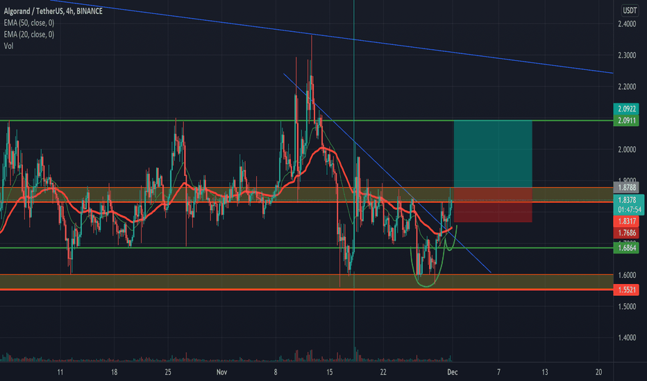Click the 1.8788 gray price label
The width and height of the screenshot is (647, 381).
click(626, 188)
